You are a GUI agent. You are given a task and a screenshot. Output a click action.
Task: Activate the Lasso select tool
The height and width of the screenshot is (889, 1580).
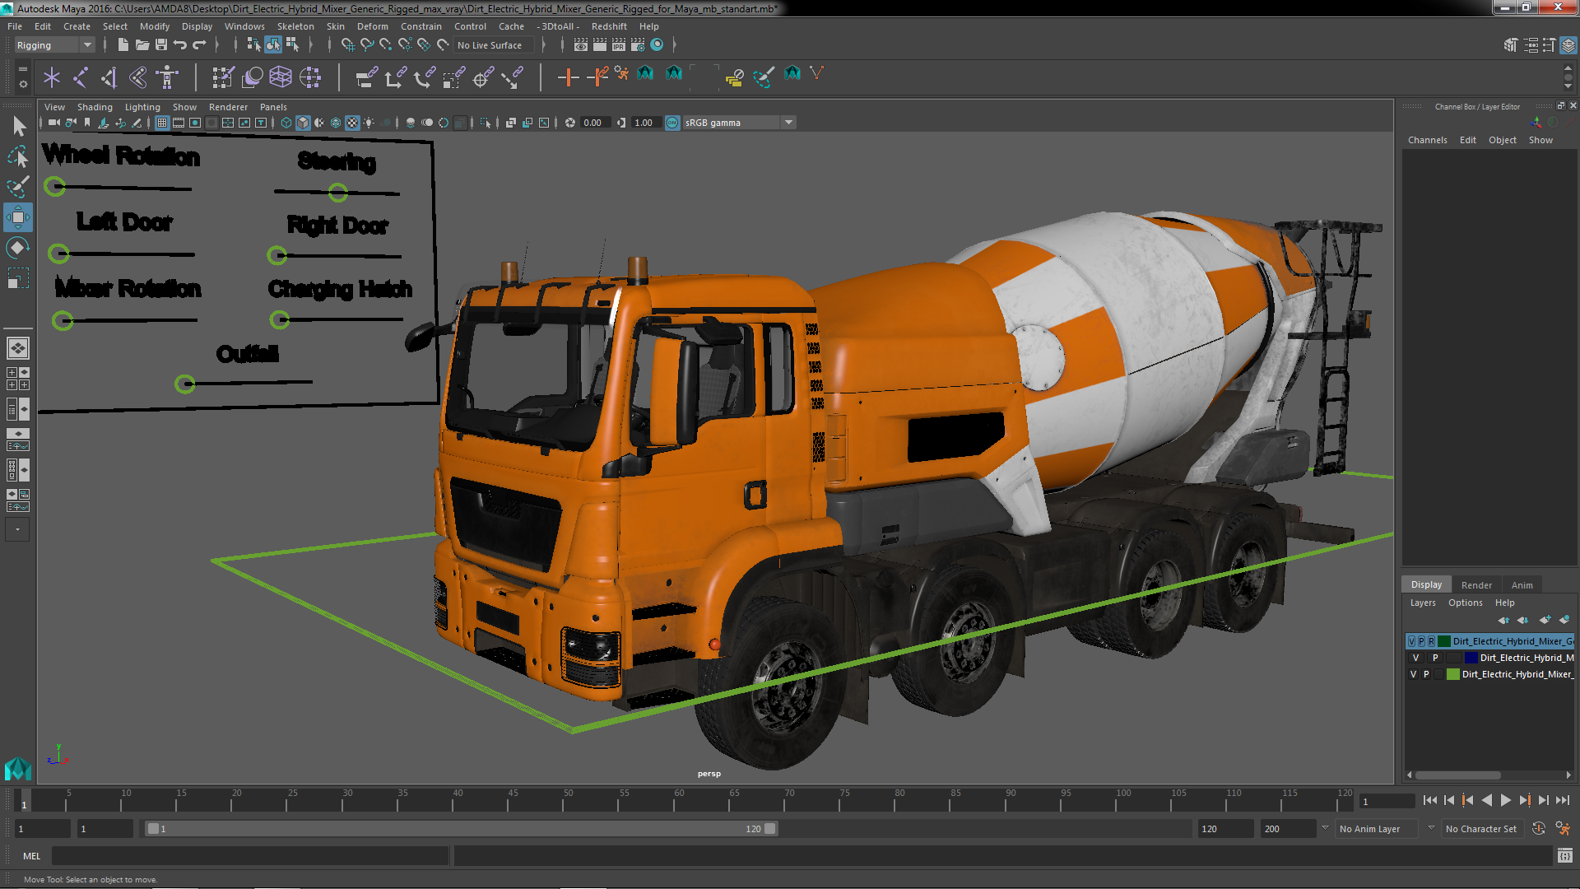(18, 156)
